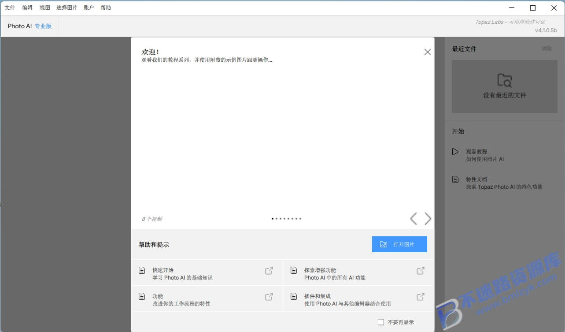Image resolution: width=565 pixels, height=332 pixels.
Task: Close the welcome dialog with X
Action: (427, 52)
